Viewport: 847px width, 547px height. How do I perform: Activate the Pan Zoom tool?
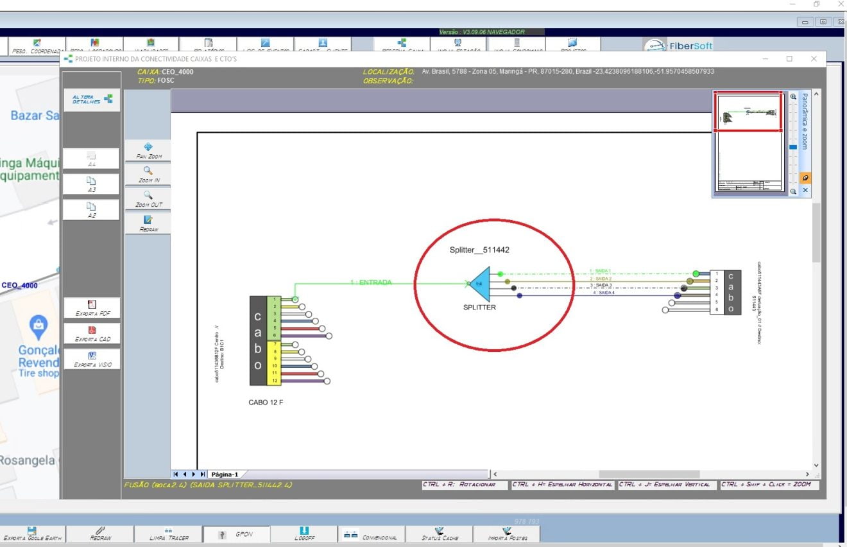tap(148, 150)
